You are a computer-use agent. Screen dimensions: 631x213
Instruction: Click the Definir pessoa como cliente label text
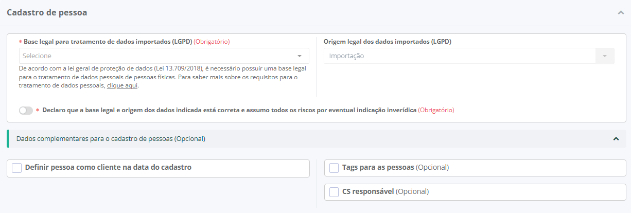[x=108, y=168]
